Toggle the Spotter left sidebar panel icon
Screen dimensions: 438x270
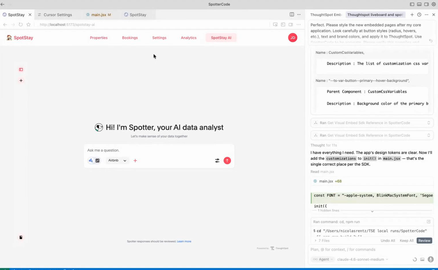pyautogui.click(x=21, y=70)
